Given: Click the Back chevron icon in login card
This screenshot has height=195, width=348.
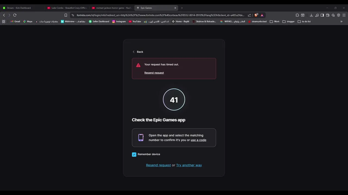Looking at the screenshot, I should 133,52.
